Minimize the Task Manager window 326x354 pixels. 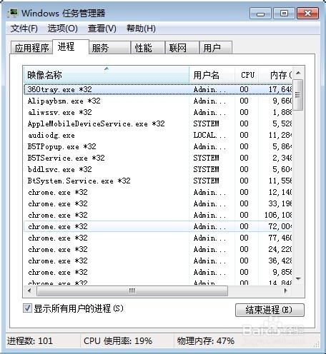tap(260, 14)
